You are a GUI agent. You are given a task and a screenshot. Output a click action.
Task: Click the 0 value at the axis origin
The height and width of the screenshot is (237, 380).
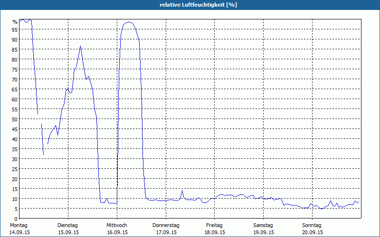[16, 219]
